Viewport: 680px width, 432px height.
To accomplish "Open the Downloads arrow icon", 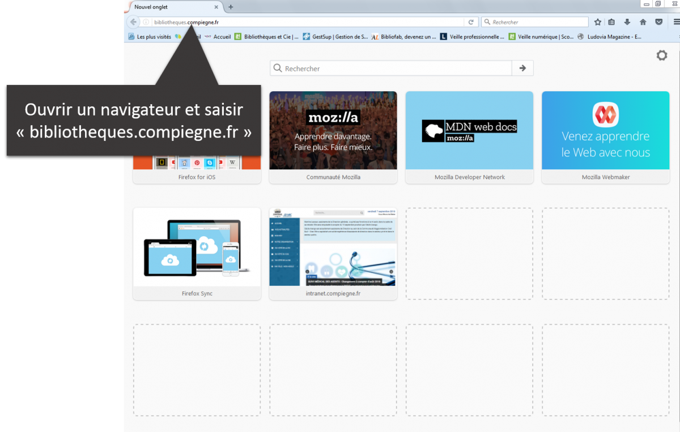I will [x=627, y=22].
